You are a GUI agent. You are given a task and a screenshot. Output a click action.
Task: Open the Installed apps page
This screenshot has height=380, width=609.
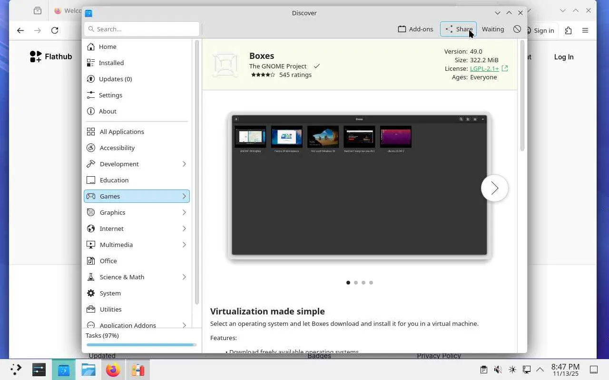(137, 63)
